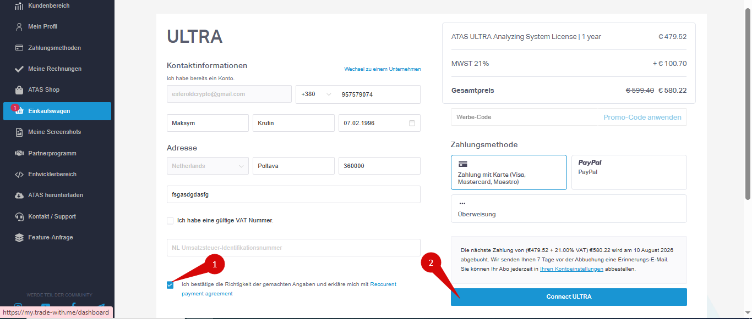
Task: Follow the Ihren Kontoeinstellungen link
Action: click(571, 269)
